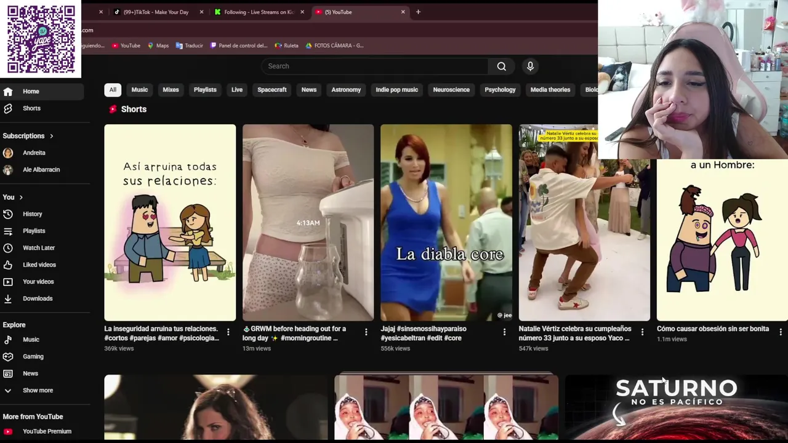Image resolution: width=788 pixels, height=443 pixels.
Task: Open Downloads arrow icon
Action: coord(8,298)
